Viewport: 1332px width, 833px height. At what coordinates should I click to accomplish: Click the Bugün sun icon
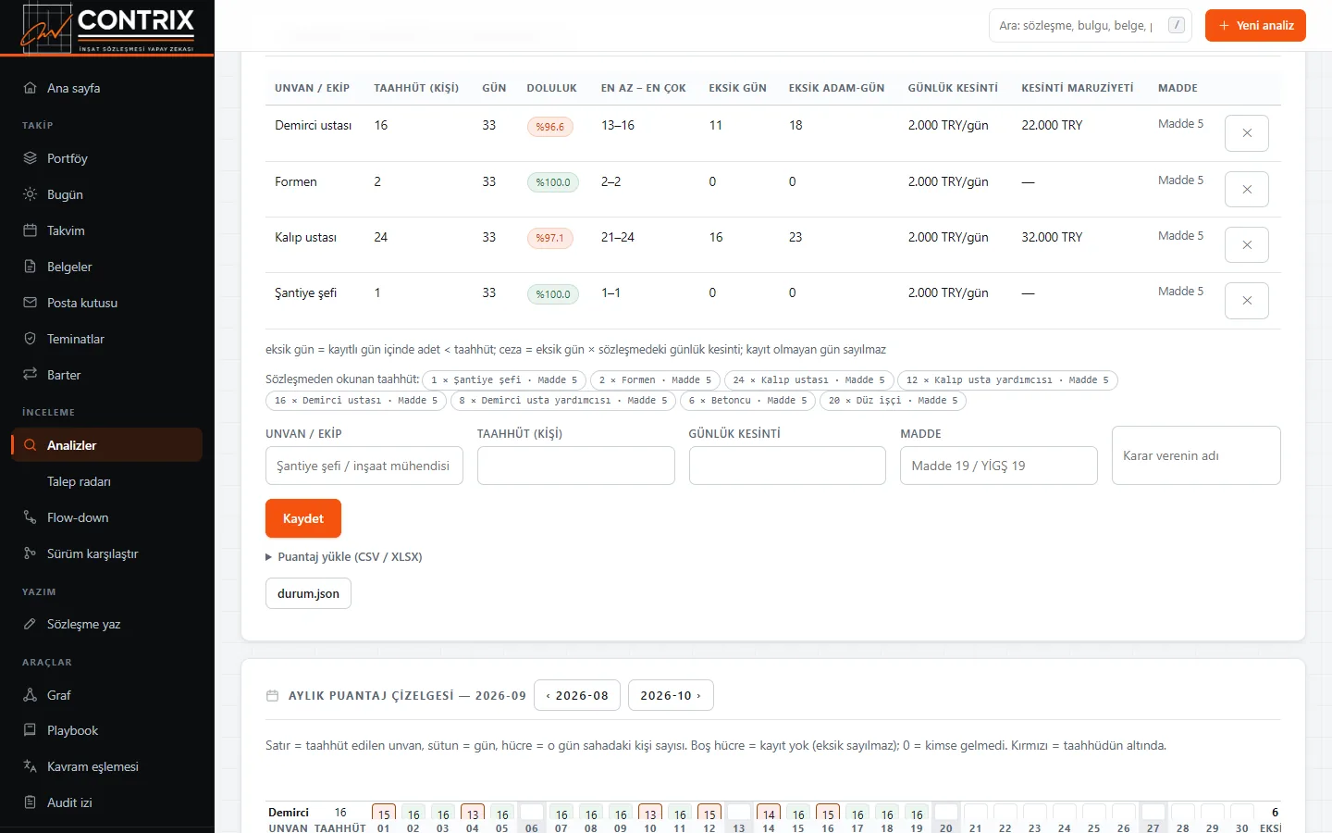point(30,194)
